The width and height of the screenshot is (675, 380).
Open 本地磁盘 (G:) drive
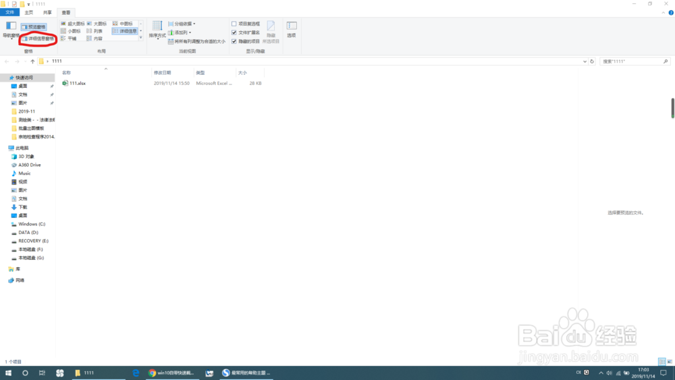click(x=31, y=258)
